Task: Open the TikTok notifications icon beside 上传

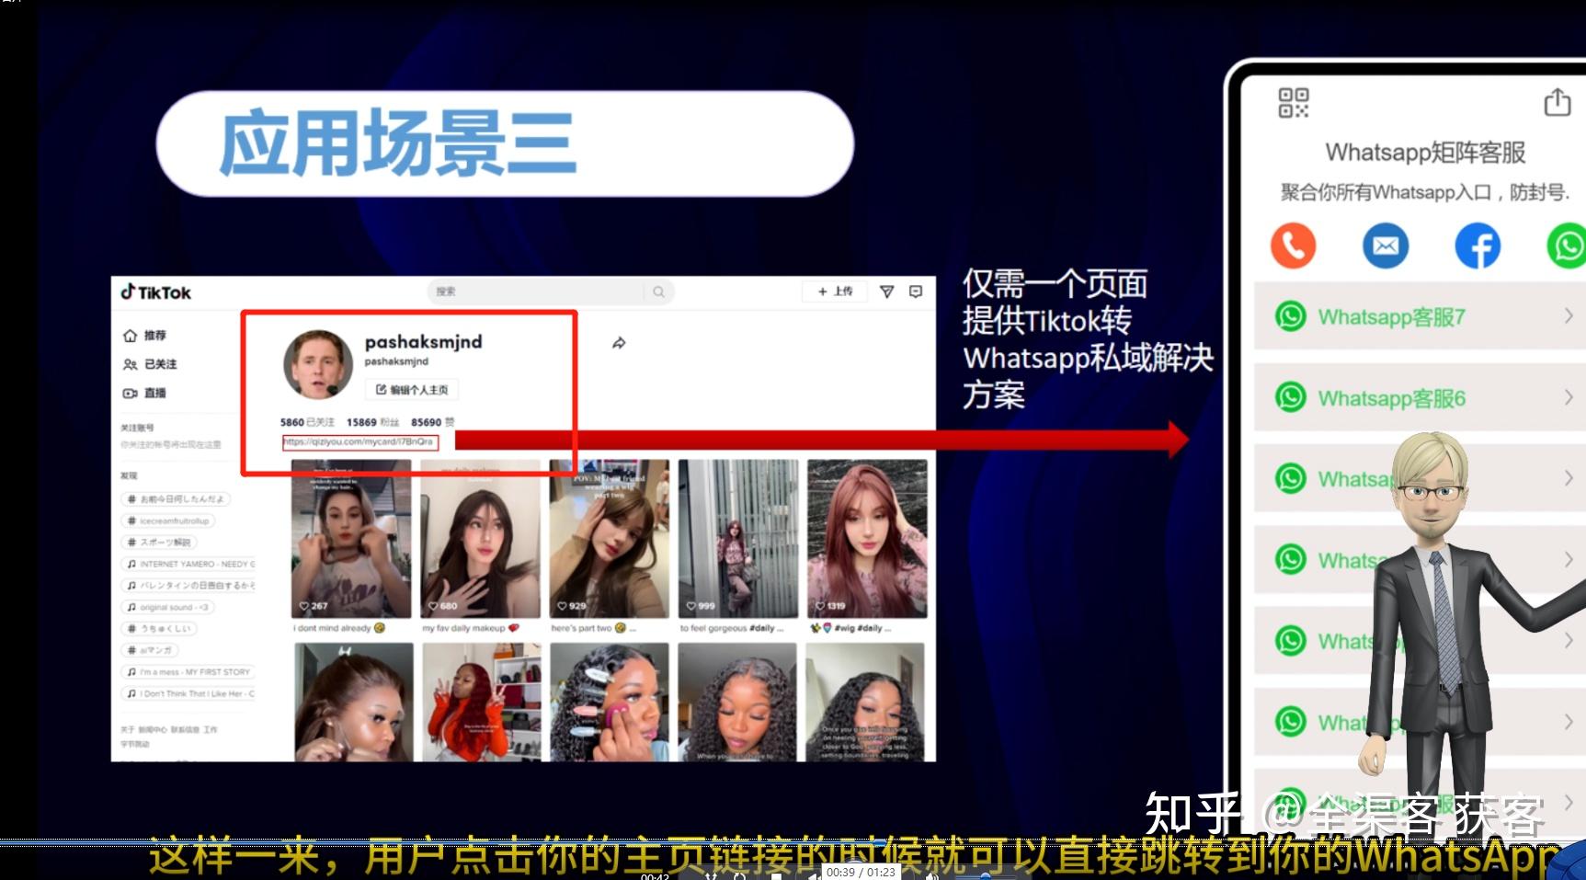Action: [887, 291]
